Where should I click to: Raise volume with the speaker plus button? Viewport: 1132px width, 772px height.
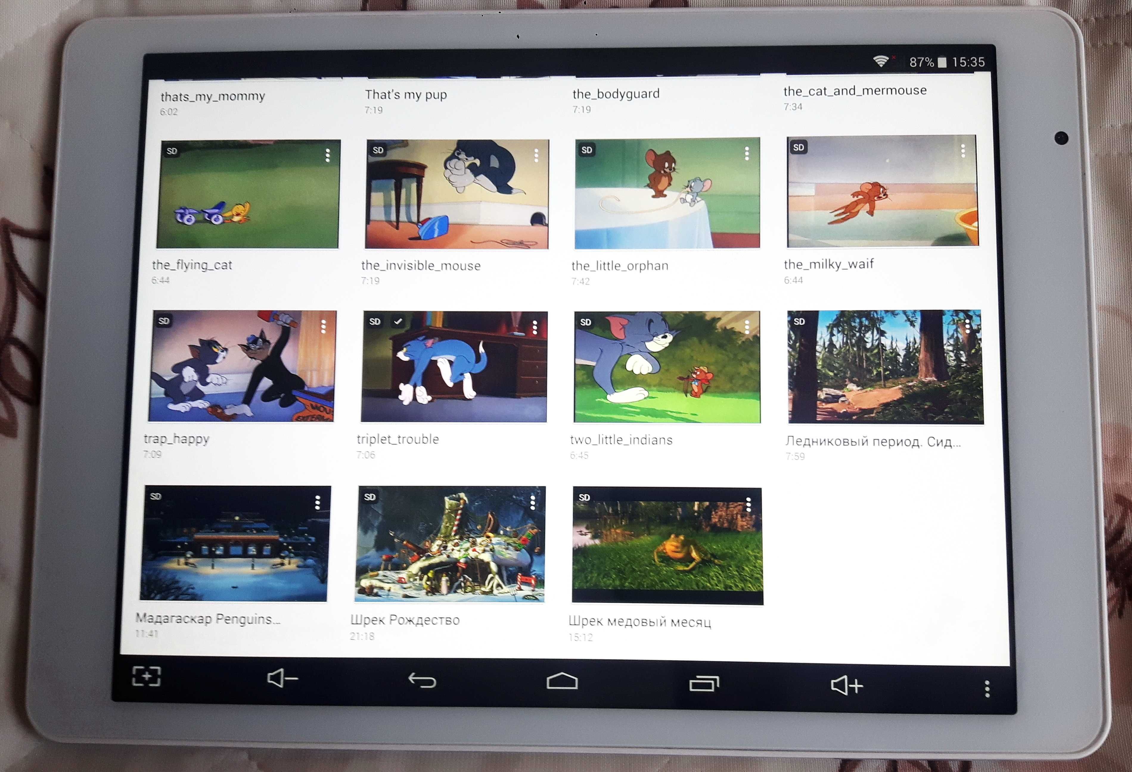point(847,685)
